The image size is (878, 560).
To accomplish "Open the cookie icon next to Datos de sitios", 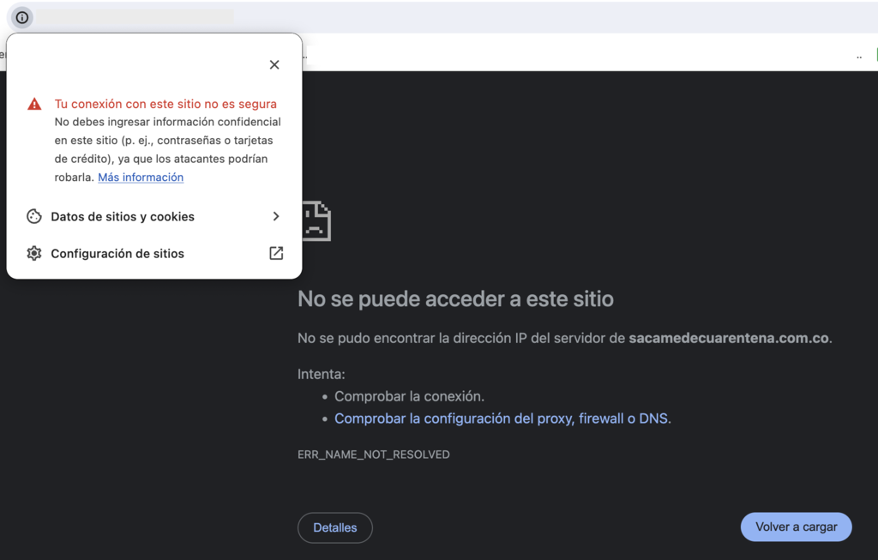I will tap(33, 216).
